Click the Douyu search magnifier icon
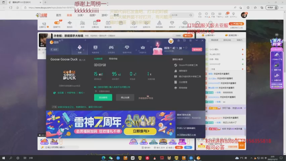The height and width of the screenshot is (161, 286). click(x=191, y=15)
